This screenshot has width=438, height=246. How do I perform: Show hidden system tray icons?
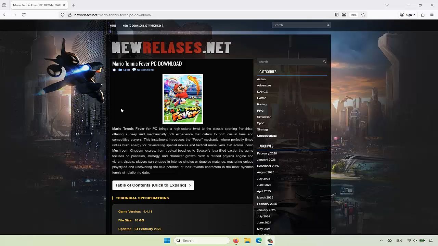381,241
